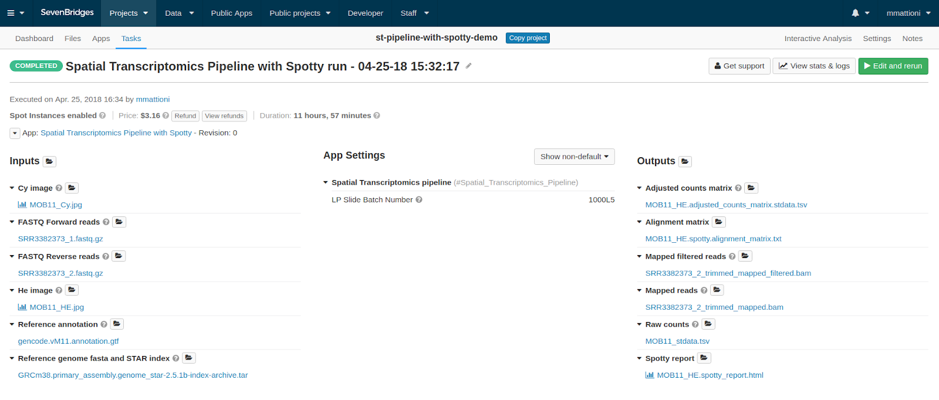The image size is (939, 400).
Task: Collapse the Spotty report output section
Action: click(x=640, y=358)
